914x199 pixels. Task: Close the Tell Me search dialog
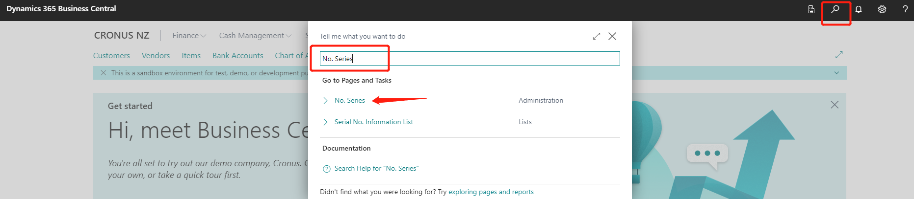tap(612, 36)
